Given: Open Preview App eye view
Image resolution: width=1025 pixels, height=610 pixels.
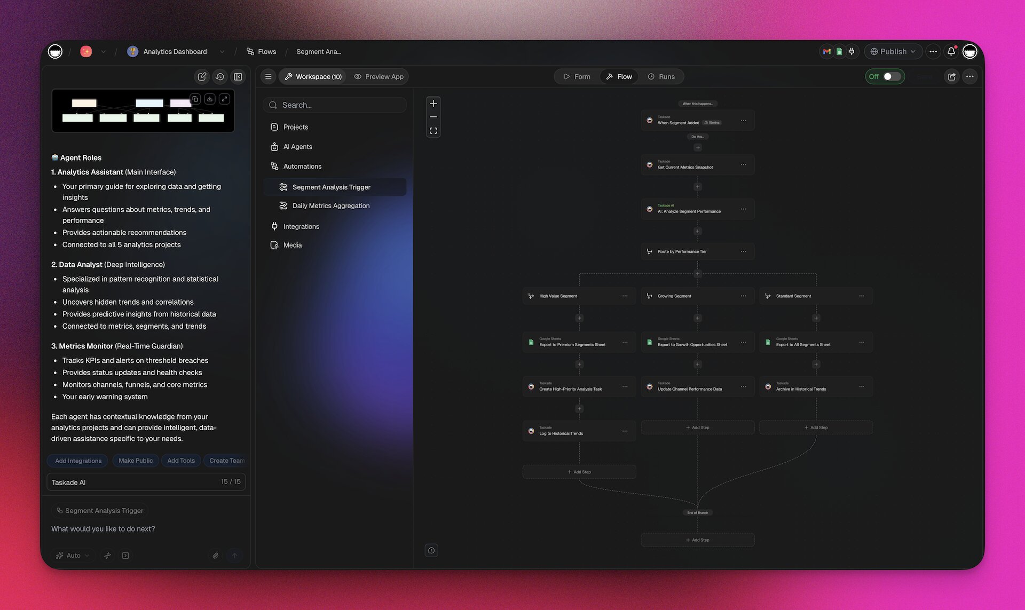Looking at the screenshot, I should [x=379, y=77].
